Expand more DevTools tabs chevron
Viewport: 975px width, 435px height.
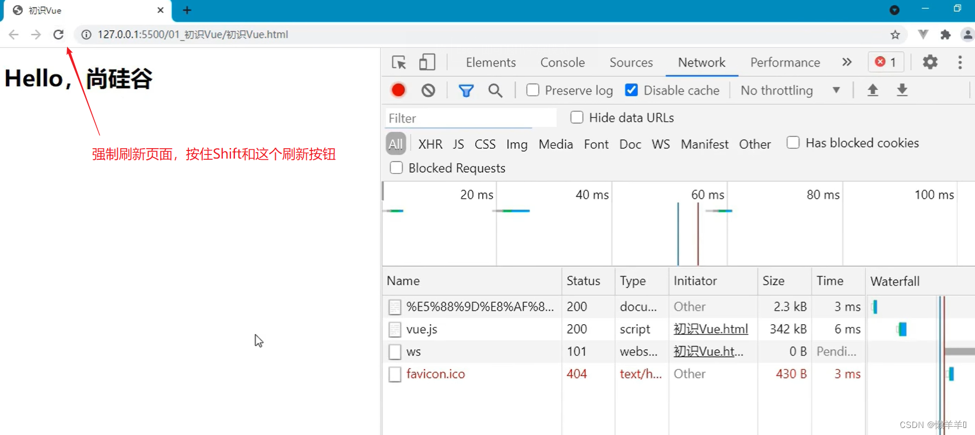[847, 62]
